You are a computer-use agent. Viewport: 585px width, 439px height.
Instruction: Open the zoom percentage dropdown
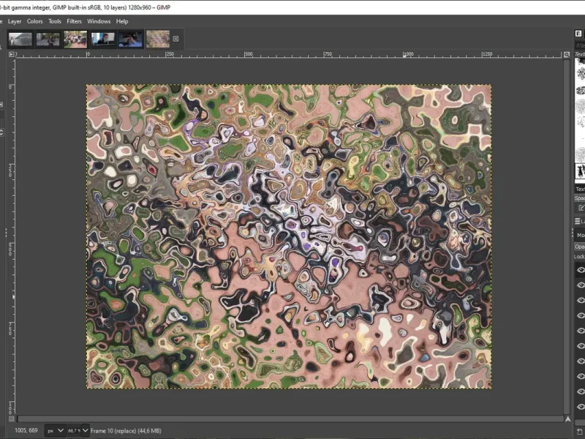click(x=85, y=431)
